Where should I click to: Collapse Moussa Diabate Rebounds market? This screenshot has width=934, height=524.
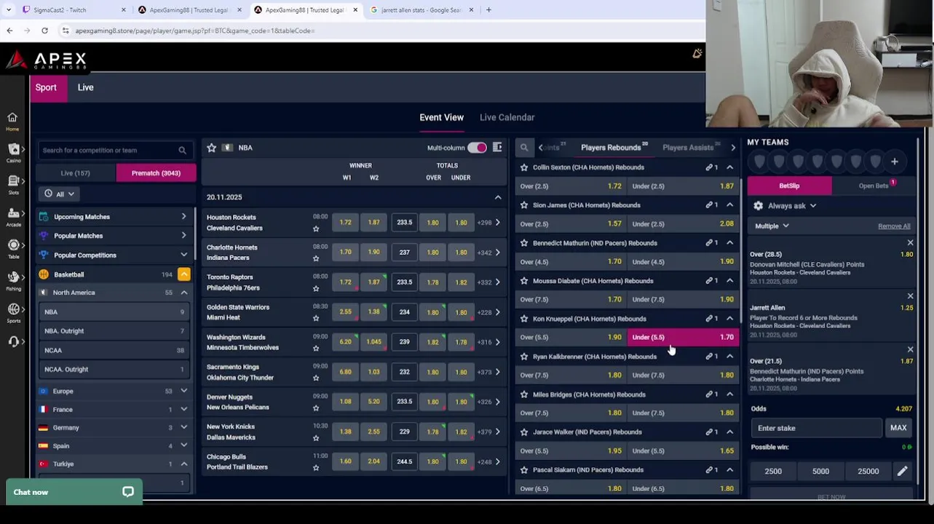tap(729, 281)
